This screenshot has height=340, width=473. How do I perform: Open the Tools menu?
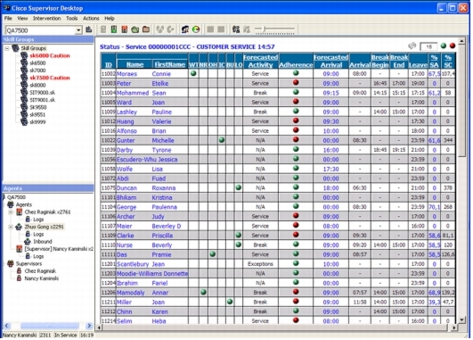click(x=72, y=19)
